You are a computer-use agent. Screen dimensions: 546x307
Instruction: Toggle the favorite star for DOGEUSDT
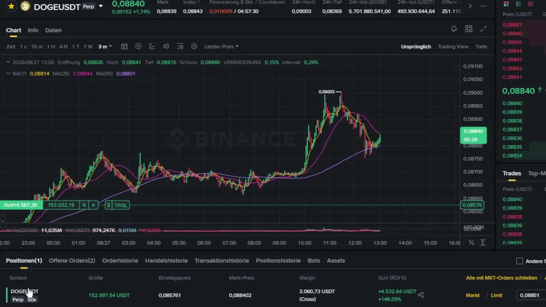(x=12, y=6)
